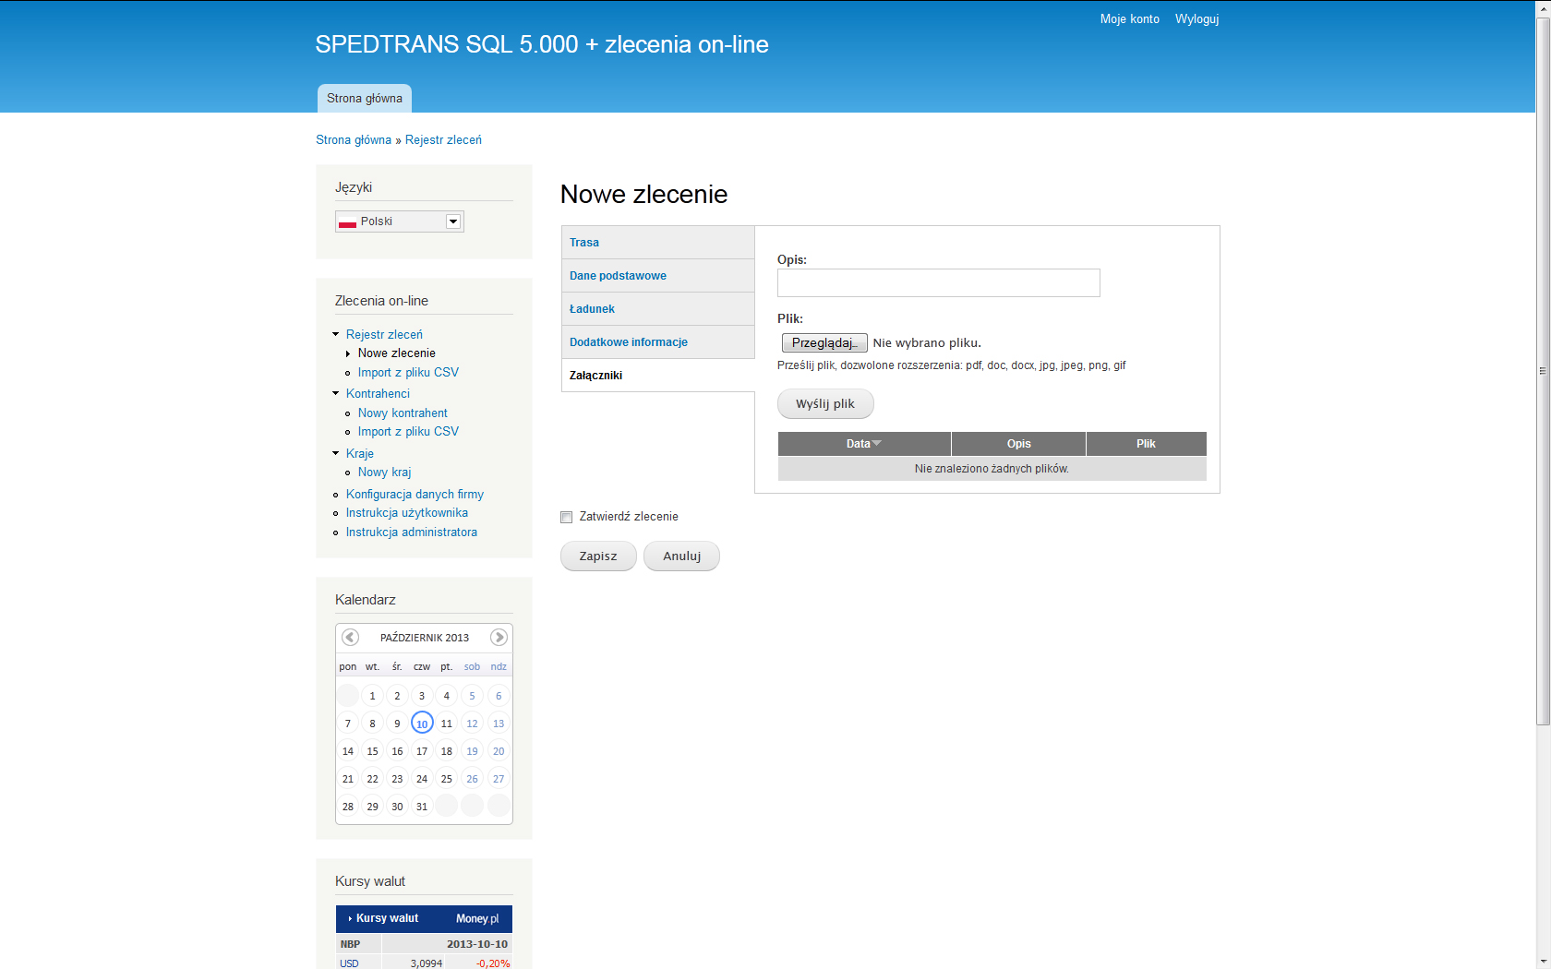Switch to Dodatkowe informacje tab
The width and height of the screenshot is (1551, 969).
(x=657, y=342)
